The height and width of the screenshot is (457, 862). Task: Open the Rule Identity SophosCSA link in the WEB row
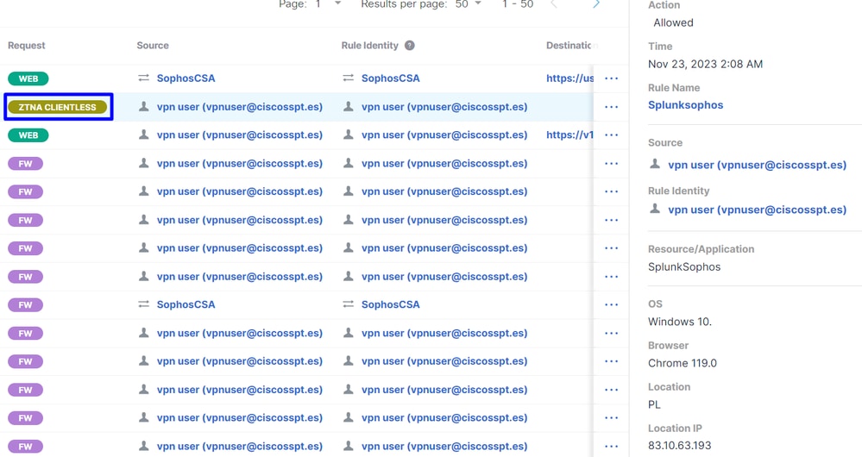click(390, 78)
